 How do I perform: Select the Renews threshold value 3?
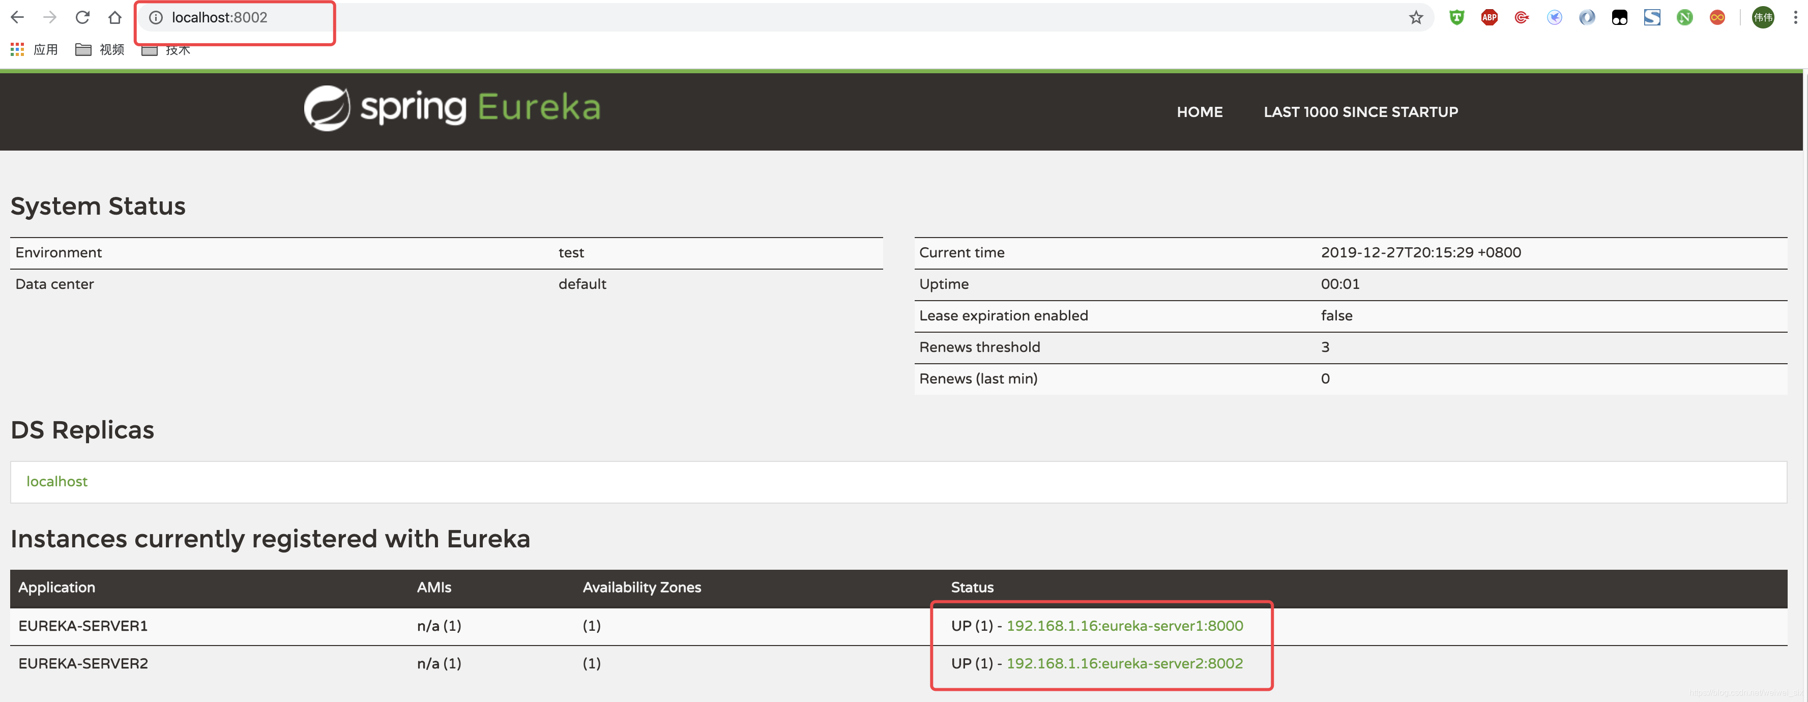(x=1325, y=347)
